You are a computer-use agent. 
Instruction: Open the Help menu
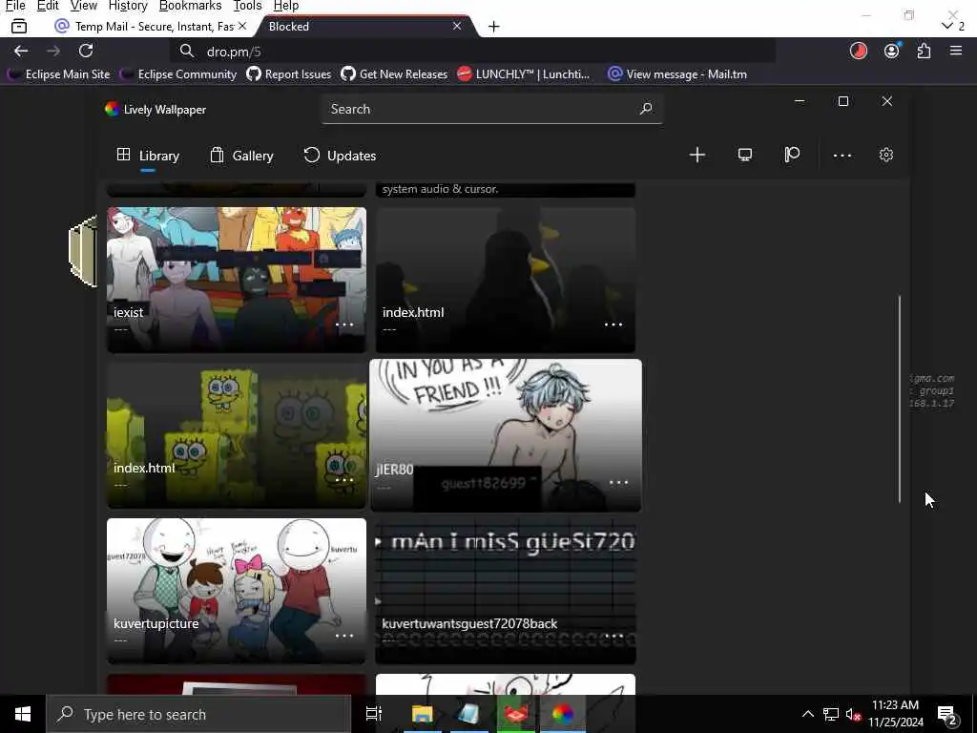pyautogui.click(x=286, y=6)
